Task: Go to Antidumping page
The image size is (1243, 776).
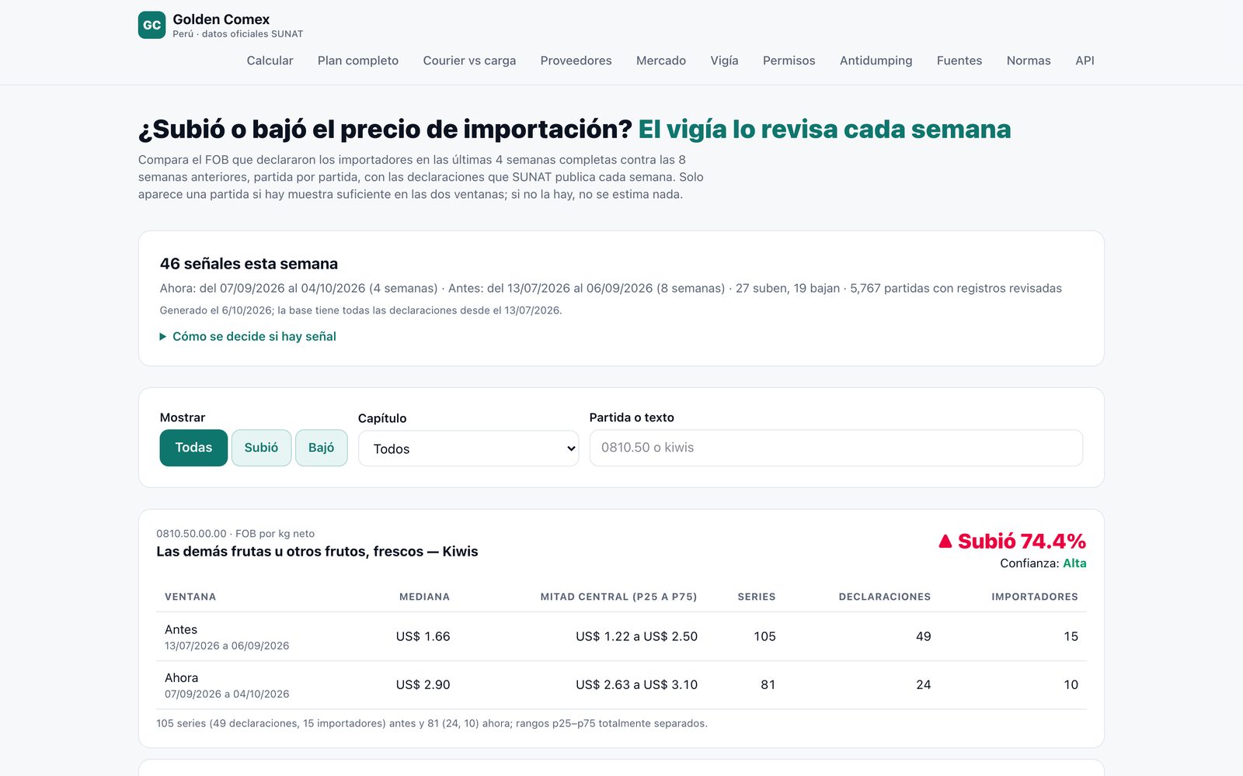Action: (876, 61)
